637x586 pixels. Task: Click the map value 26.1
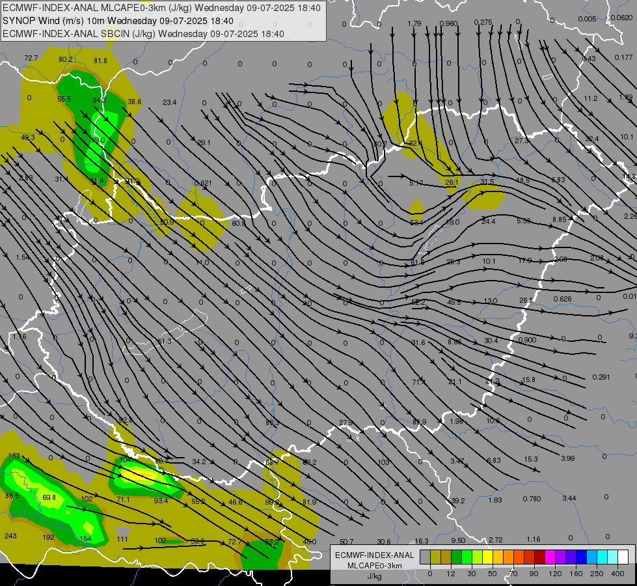(452, 182)
